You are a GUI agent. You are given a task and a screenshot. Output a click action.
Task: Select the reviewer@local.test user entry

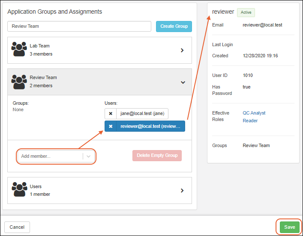[150, 126]
